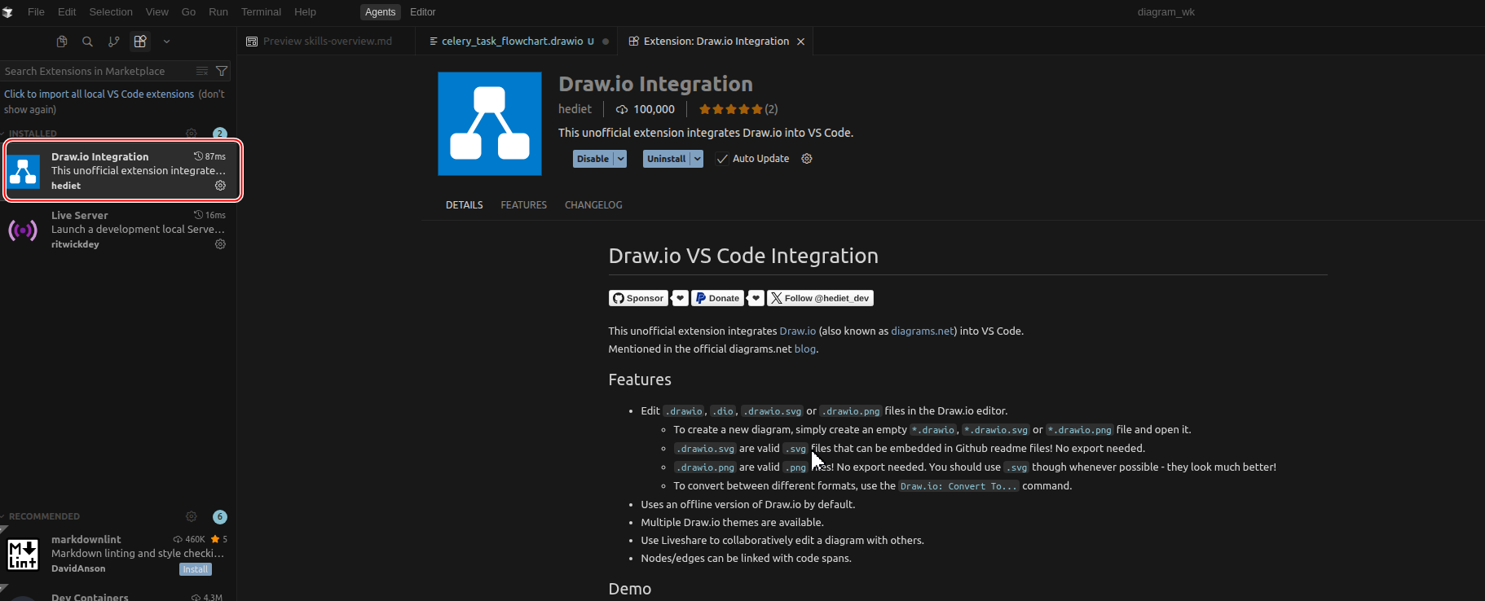The image size is (1485, 601).
Task: Switch to the celery_task_flowchart.drawio tab
Action: point(517,42)
